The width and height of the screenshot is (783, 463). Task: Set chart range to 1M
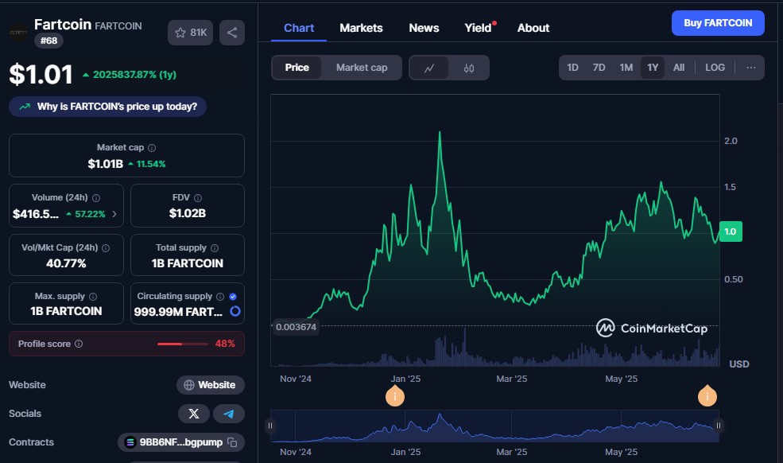click(x=626, y=68)
